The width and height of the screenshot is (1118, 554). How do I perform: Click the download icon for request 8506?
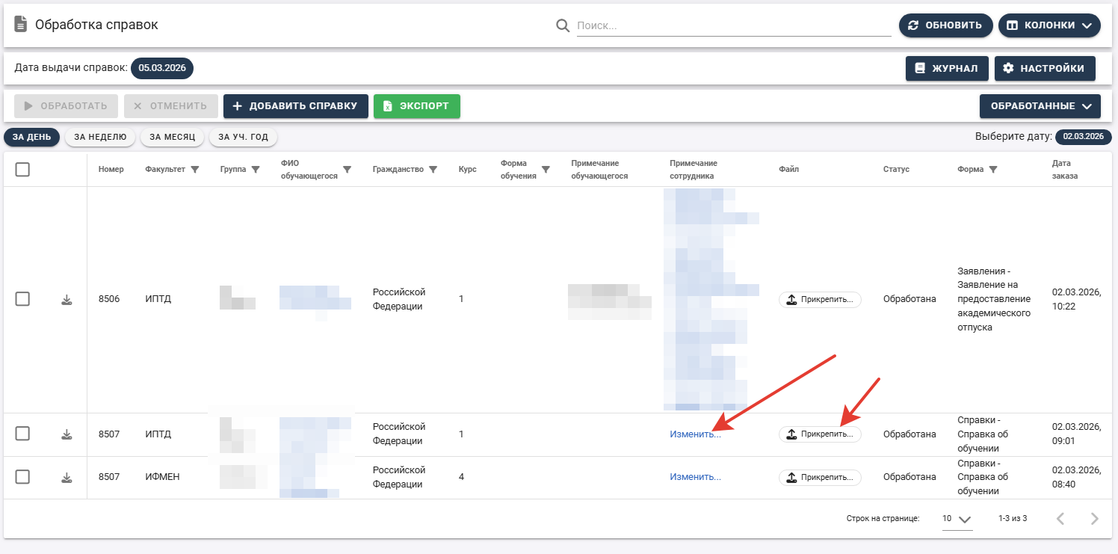pyautogui.click(x=67, y=300)
